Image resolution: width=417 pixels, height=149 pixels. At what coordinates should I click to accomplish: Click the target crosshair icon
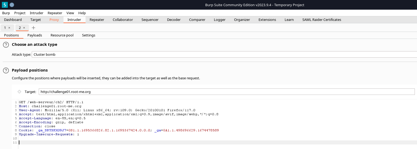point(19,92)
